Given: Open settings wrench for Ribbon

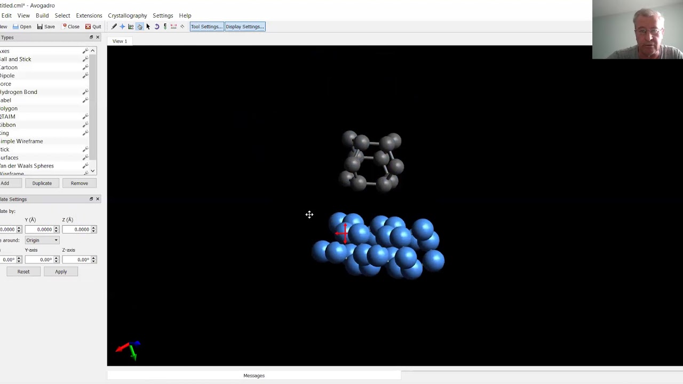Looking at the screenshot, I should 85,125.
